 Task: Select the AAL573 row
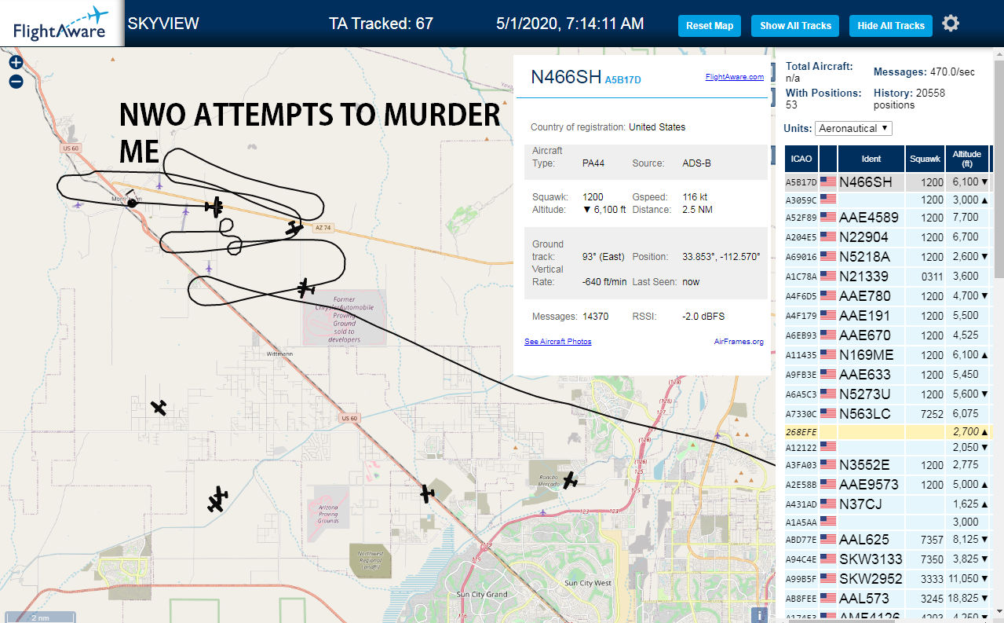[x=888, y=599]
